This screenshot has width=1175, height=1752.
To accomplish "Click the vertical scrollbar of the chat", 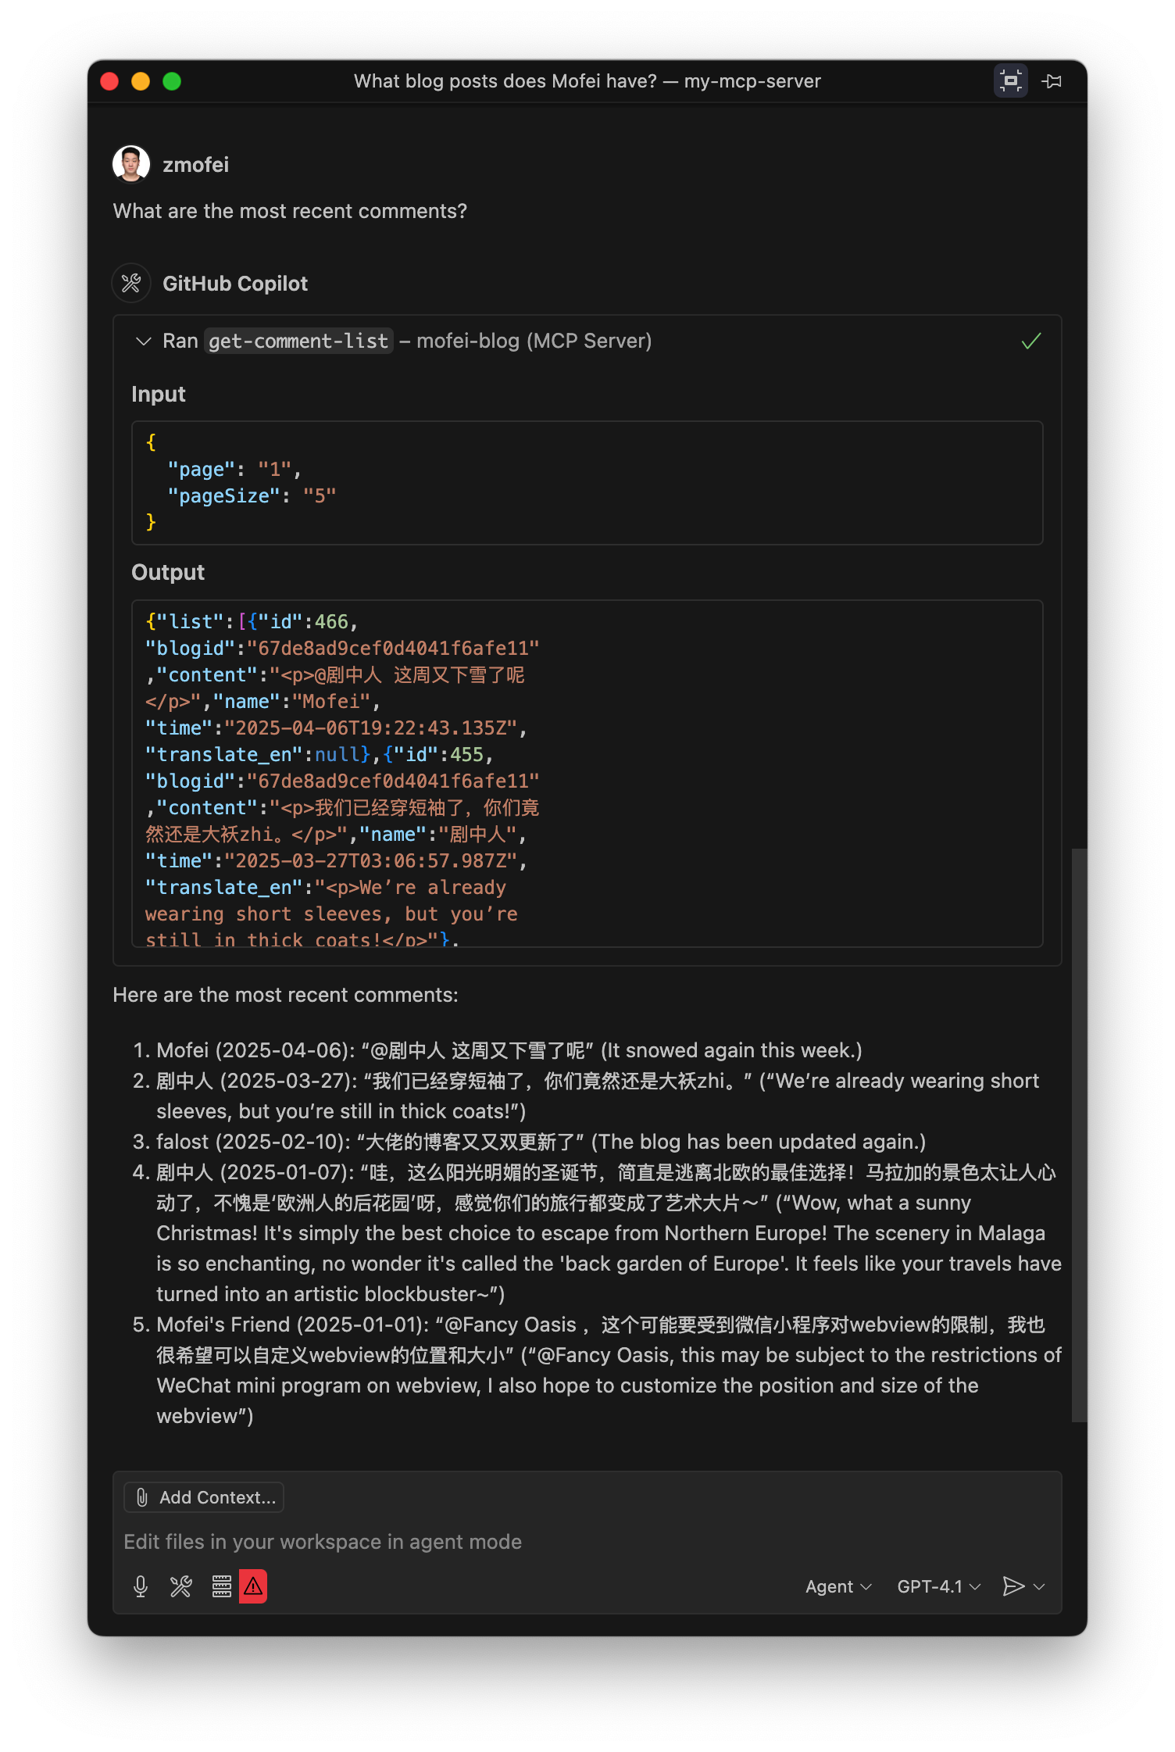I will click(x=1079, y=1135).
